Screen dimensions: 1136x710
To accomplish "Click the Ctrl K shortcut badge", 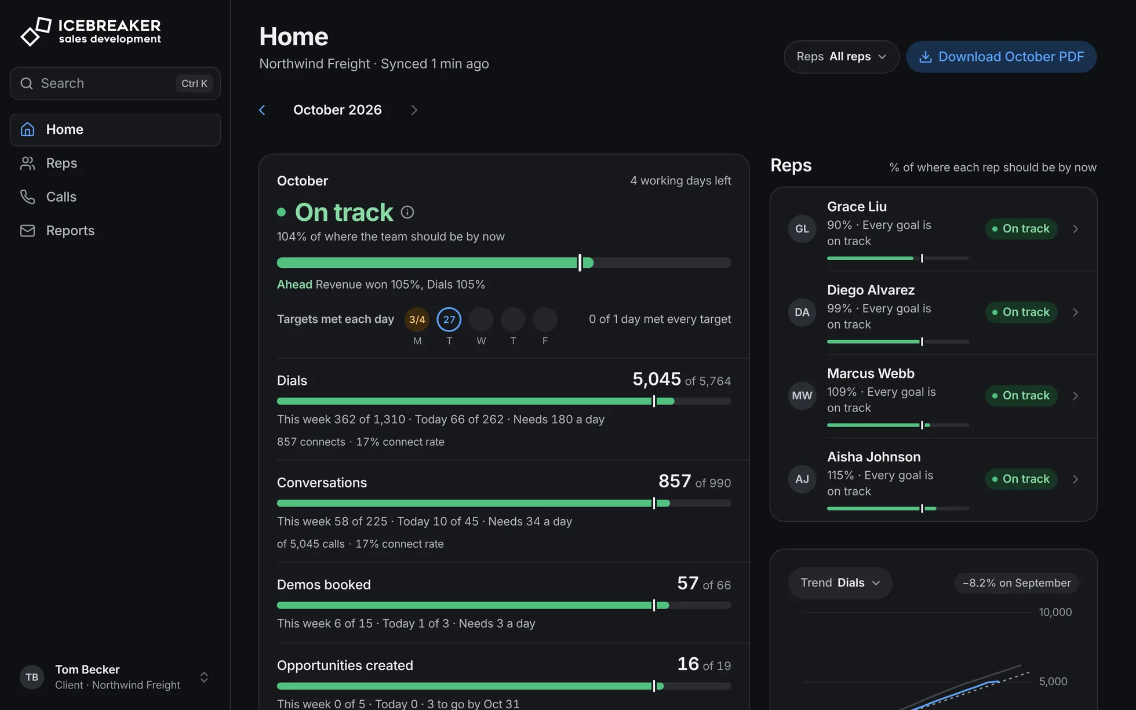I will (194, 83).
